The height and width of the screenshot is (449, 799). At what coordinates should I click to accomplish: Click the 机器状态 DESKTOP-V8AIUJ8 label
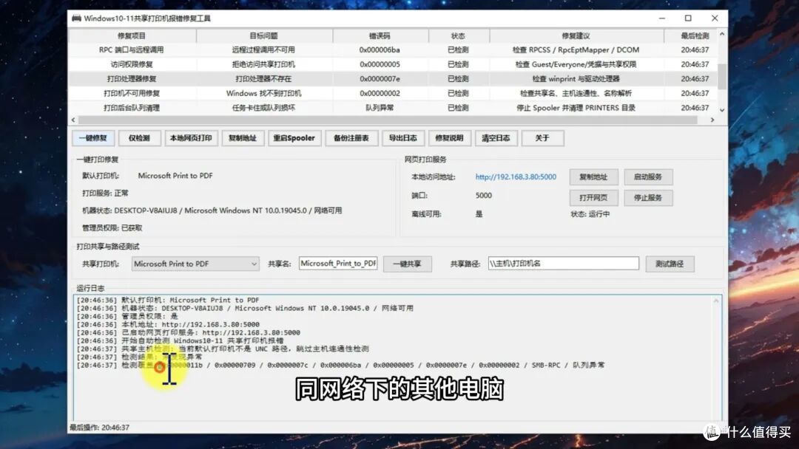(x=212, y=210)
